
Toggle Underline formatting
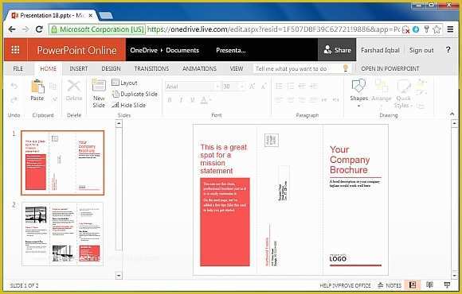coord(193,100)
